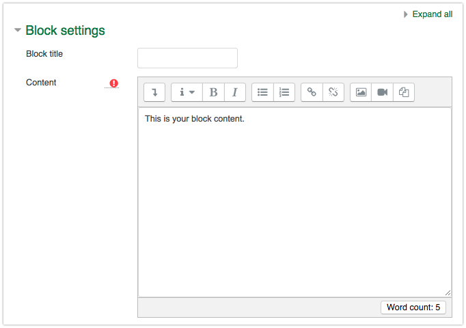The width and height of the screenshot is (466, 328).
Task: Click the Block title input field
Action: click(187, 58)
